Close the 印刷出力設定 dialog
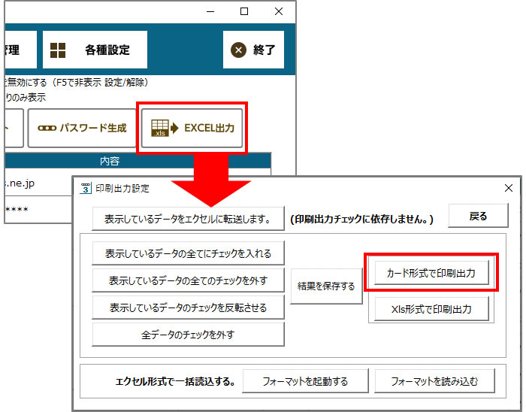This screenshot has height=412, width=526. point(509,188)
